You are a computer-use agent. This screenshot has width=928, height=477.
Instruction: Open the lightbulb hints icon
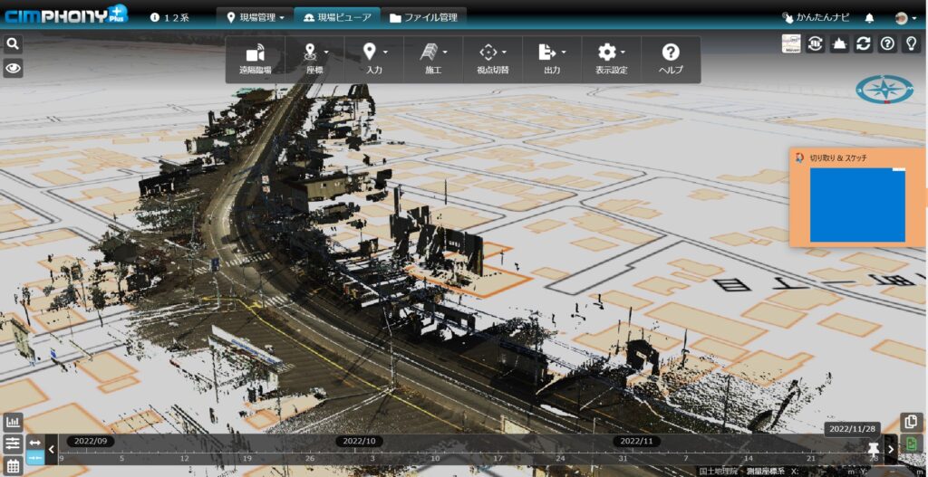tap(911, 44)
